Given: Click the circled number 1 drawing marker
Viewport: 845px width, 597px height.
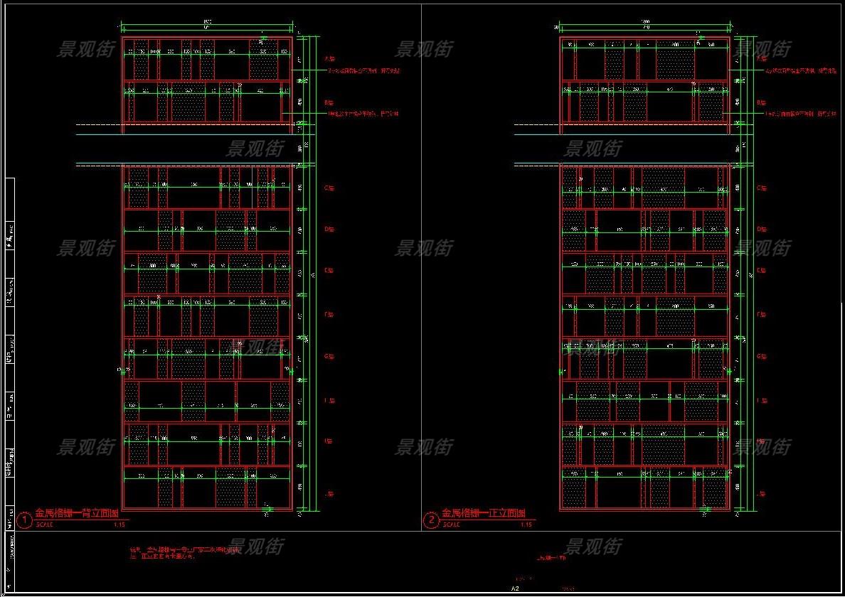Looking at the screenshot, I should [25, 521].
